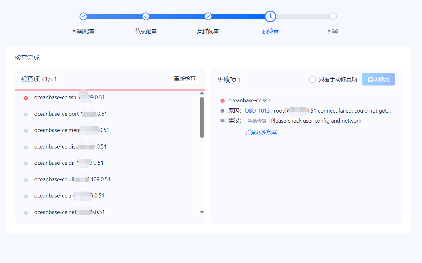This screenshot has height=263, width=422.
Task: Click status icon beside oceanbase-ce:aio item
Action: pyautogui.click(x=26, y=196)
